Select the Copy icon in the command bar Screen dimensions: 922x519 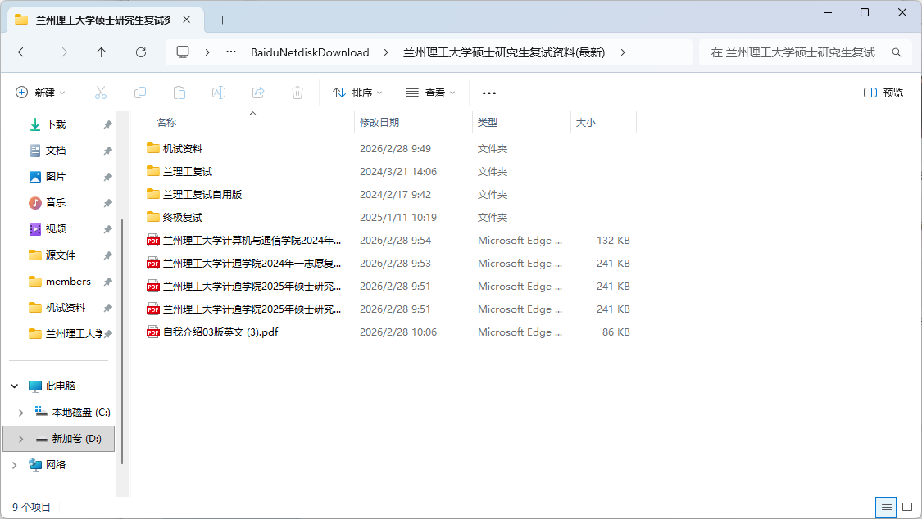click(x=139, y=93)
